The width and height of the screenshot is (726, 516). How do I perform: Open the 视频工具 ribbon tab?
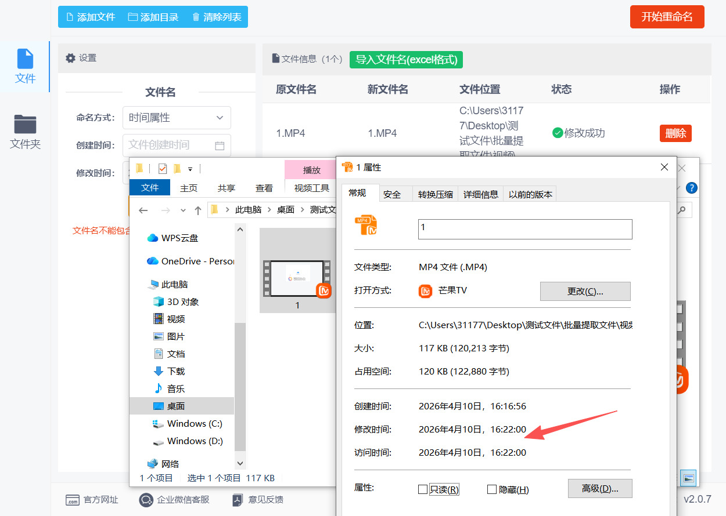pyautogui.click(x=312, y=188)
